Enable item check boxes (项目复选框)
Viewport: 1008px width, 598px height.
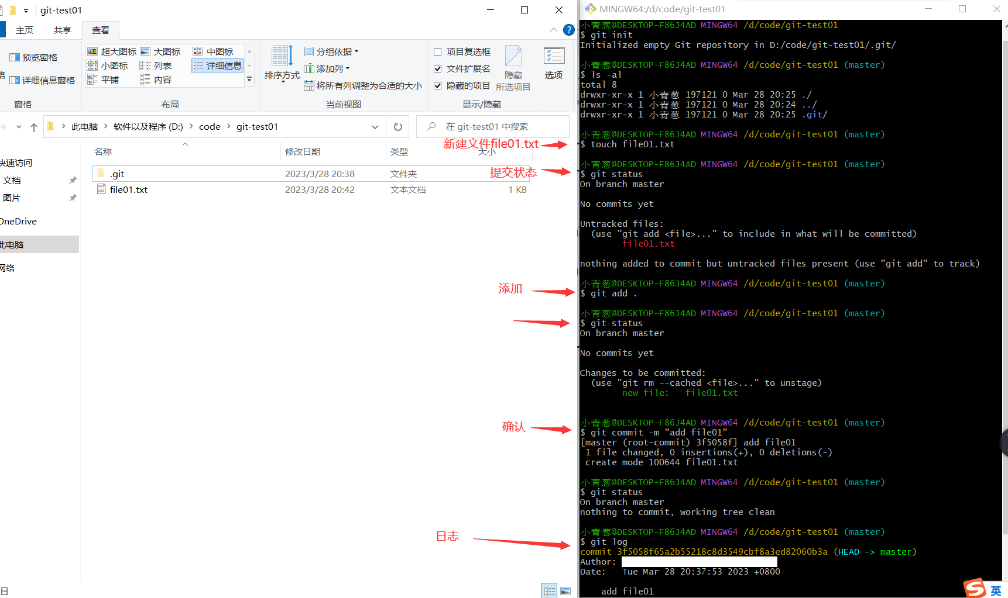[462, 51]
